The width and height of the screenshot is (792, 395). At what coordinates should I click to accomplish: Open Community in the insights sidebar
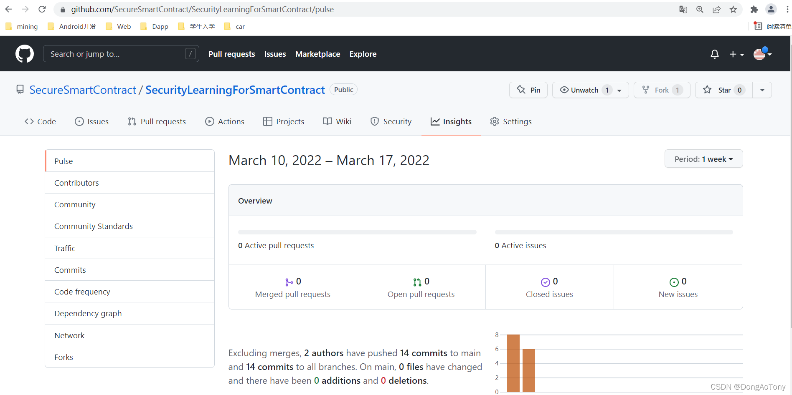130,204
